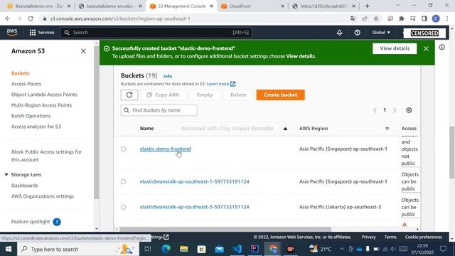Click the sidebar vertical scrollbar

click(97, 122)
